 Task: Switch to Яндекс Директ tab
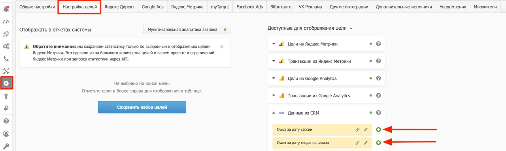[119, 7]
